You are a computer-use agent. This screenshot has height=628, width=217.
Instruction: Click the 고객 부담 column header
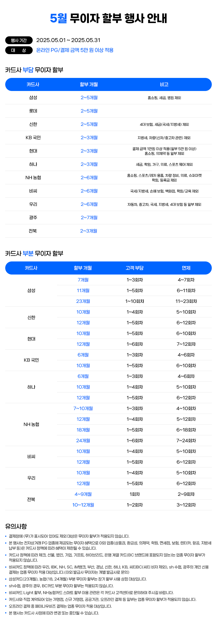[x=135, y=268]
